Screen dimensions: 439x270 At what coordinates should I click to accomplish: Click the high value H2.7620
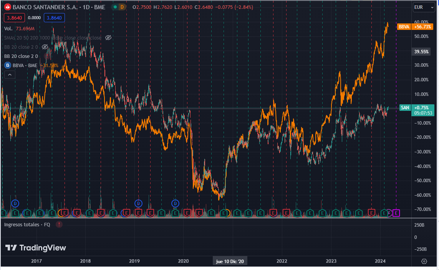pyautogui.click(x=163, y=7)
